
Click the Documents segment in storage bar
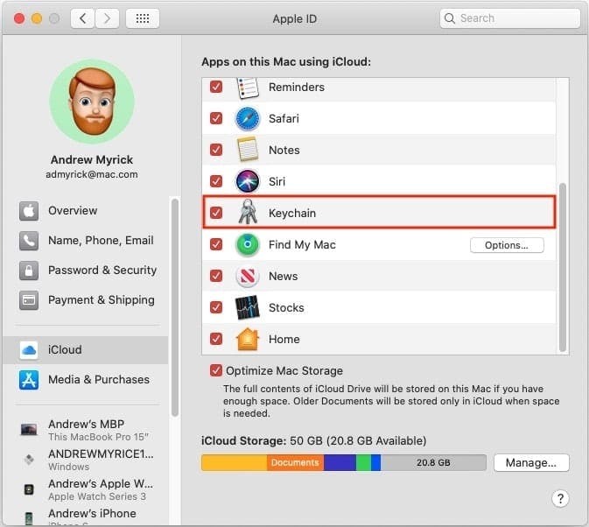pyautogui.click(x=295, y=462)
